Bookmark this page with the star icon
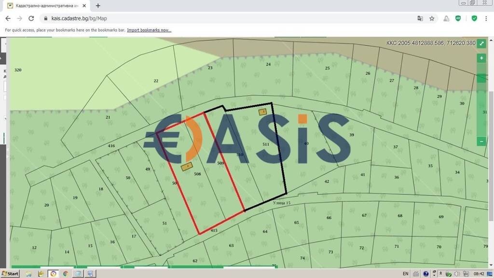 (432, 18)
